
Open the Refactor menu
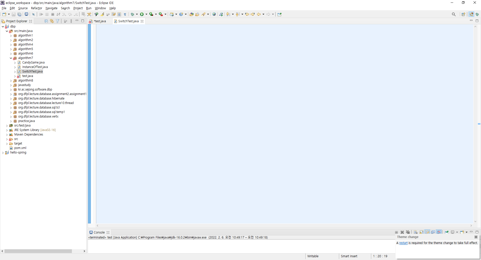point(37,8)
